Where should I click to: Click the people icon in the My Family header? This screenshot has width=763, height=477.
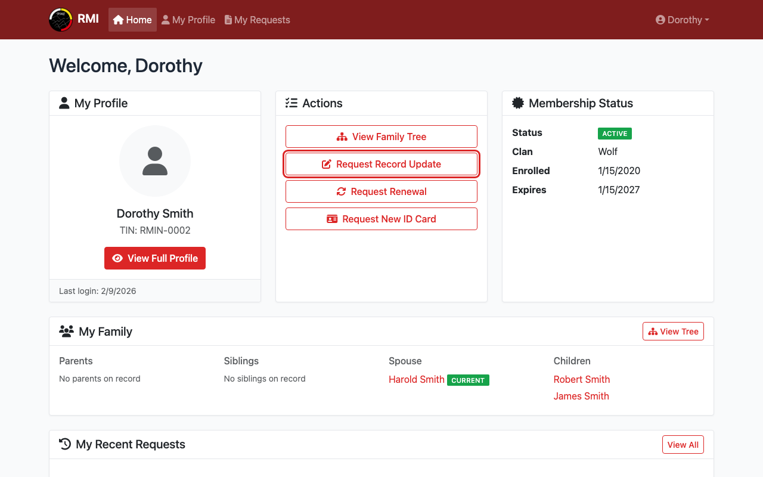point(66,331)
